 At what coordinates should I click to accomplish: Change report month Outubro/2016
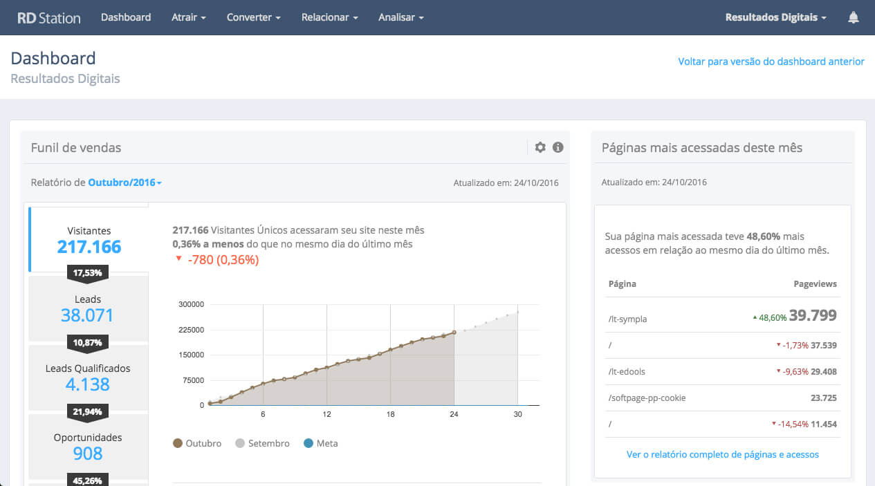(125, 183)
